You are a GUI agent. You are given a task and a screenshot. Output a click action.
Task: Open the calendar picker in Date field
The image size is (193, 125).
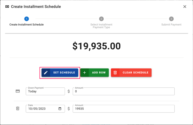(x=60, y=109)
